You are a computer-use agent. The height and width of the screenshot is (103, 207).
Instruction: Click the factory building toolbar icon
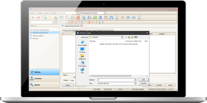click(56, 18)
